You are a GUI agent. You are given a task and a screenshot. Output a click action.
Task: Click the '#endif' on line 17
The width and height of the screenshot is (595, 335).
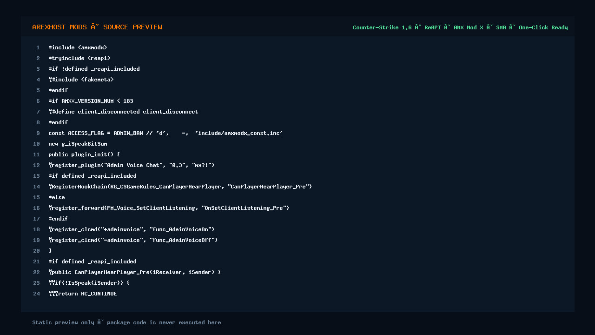[58, 219]
